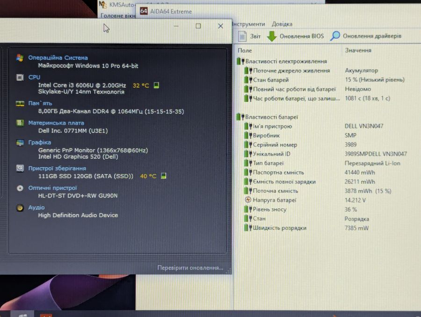Screen dimensions: 421x317
Task: Open the Операційна Система section link
Action: [58, 58]
